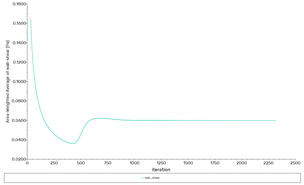
Task: Click the 500 tick label on x-axis
Action: click(81, 163)
